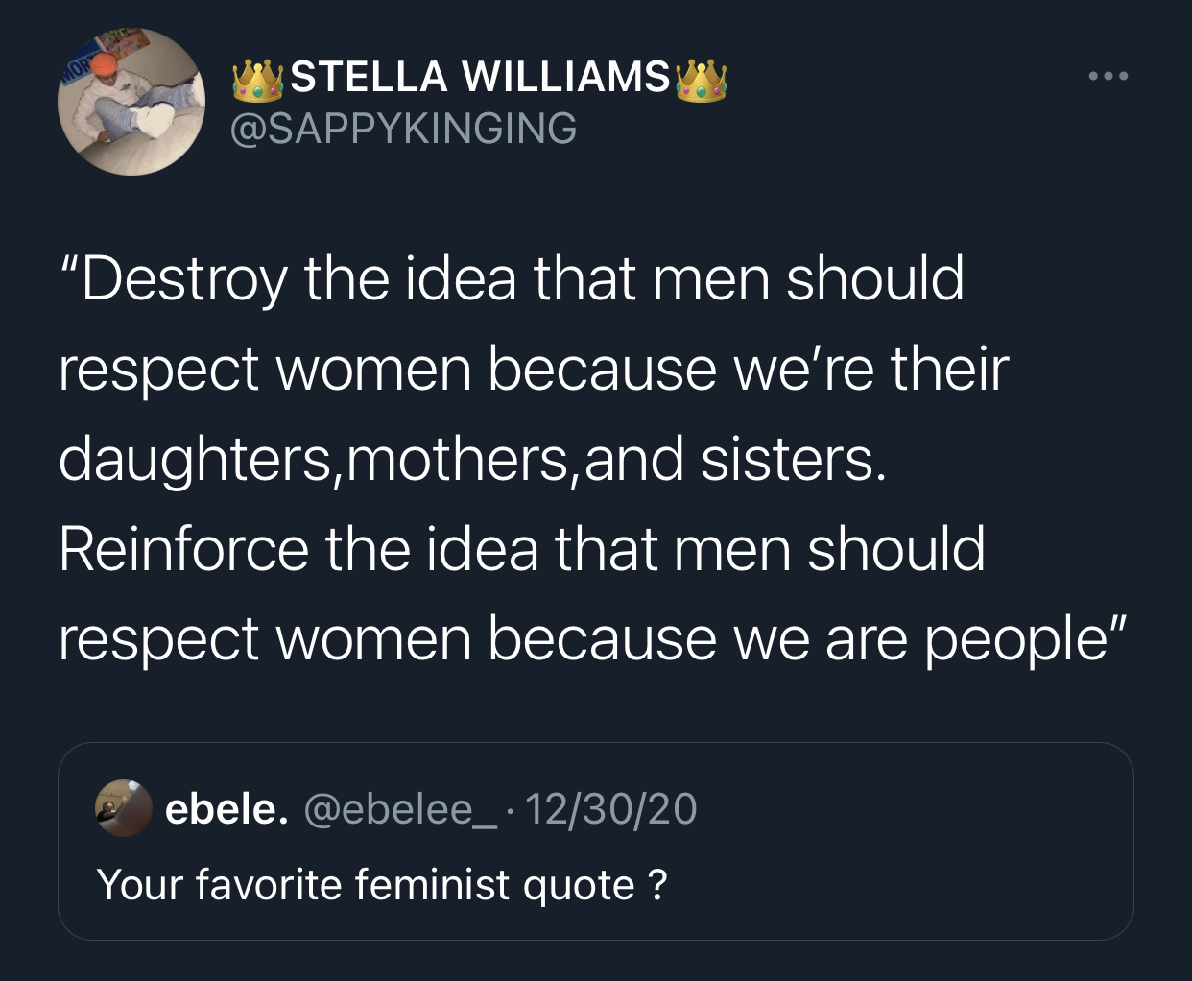
Task: Click the ebele. display name
Action: coord(226,808)
